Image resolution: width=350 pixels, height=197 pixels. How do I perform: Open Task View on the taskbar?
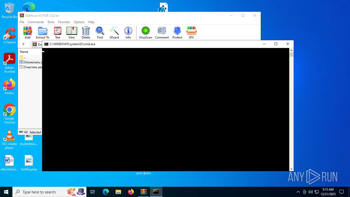tap(93, 192)
